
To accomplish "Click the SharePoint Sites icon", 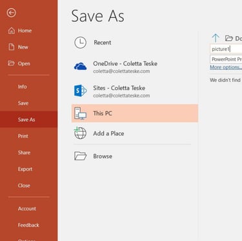I will [80, 90].
